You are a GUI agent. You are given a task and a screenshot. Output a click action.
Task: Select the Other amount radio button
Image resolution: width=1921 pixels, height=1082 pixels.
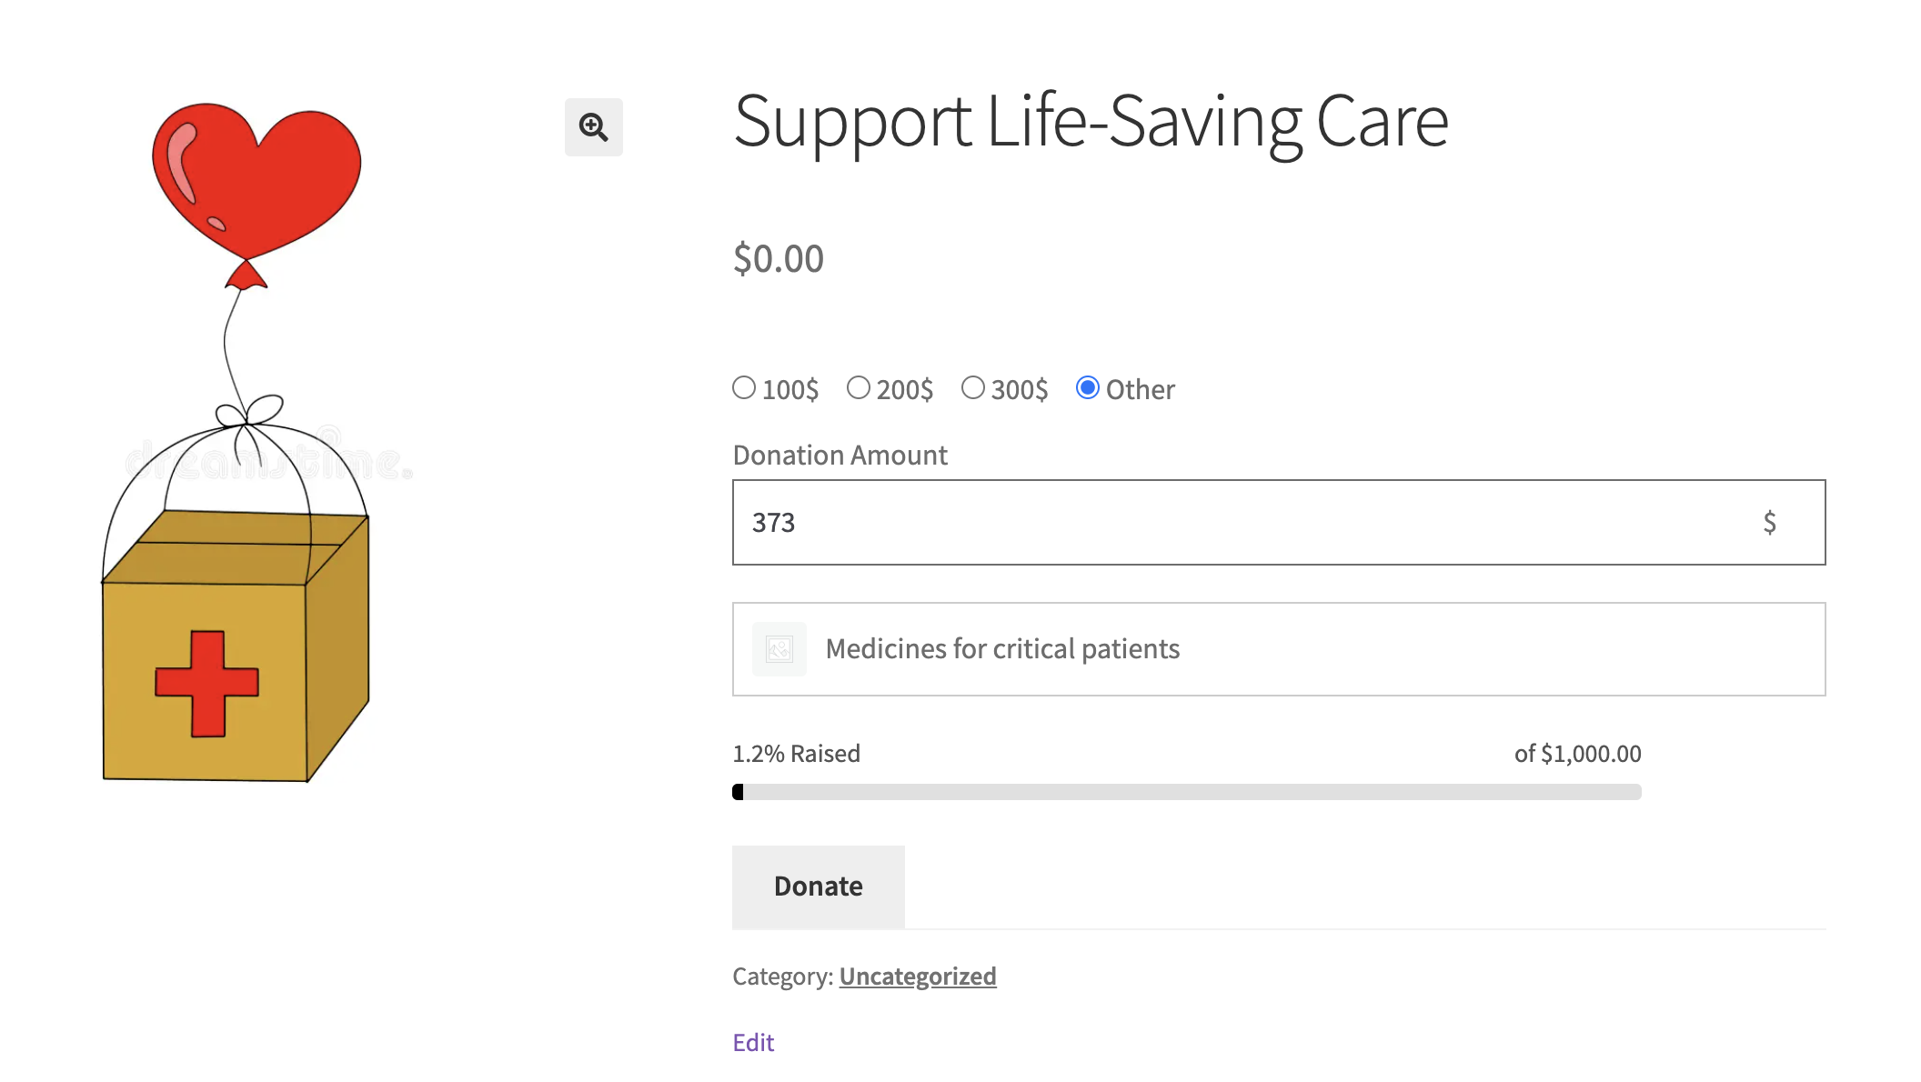tap(1088, 388)
